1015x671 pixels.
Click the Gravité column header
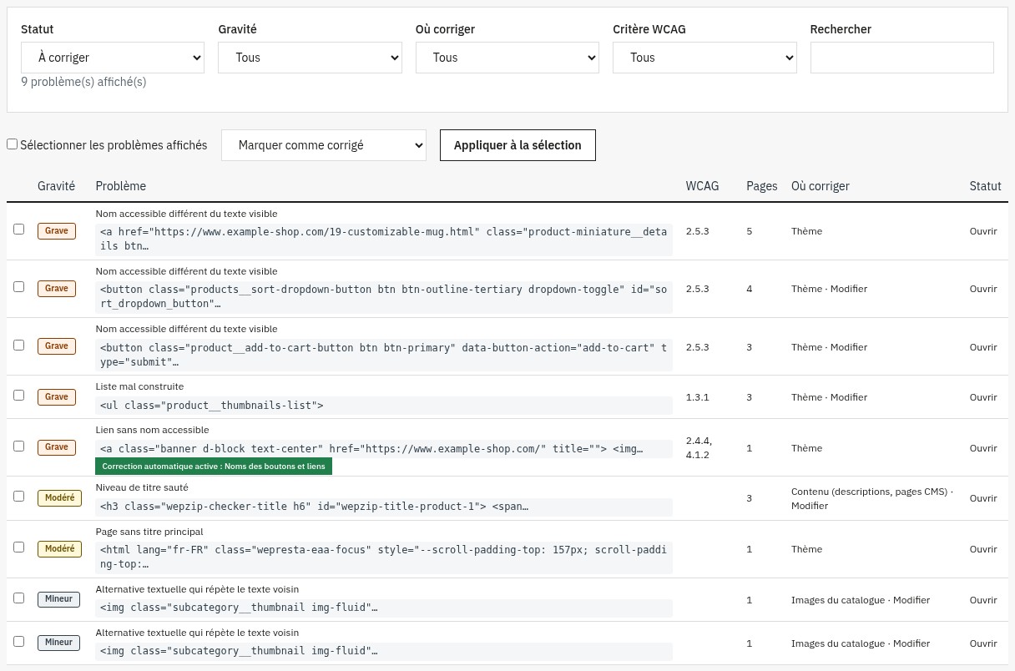pyautogui.click(x=56, y=186)
